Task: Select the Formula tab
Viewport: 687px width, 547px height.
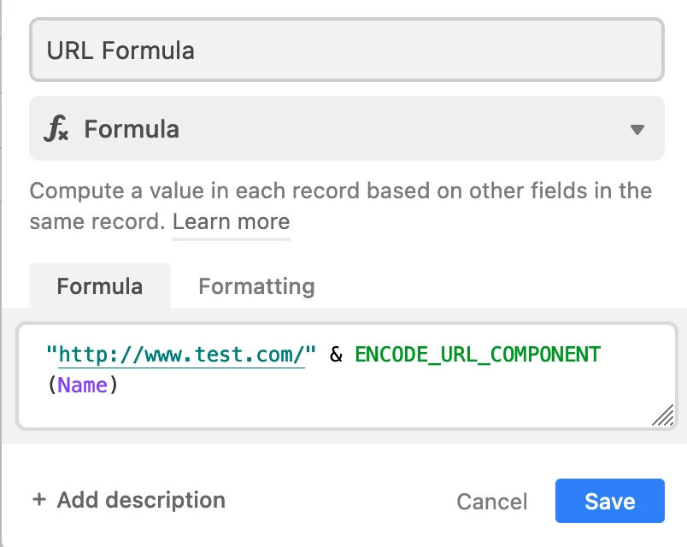Action: pyautogui.click(x=100, y=286)
